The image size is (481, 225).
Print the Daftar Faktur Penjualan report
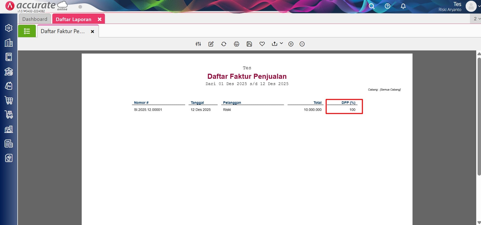[236, 44]
